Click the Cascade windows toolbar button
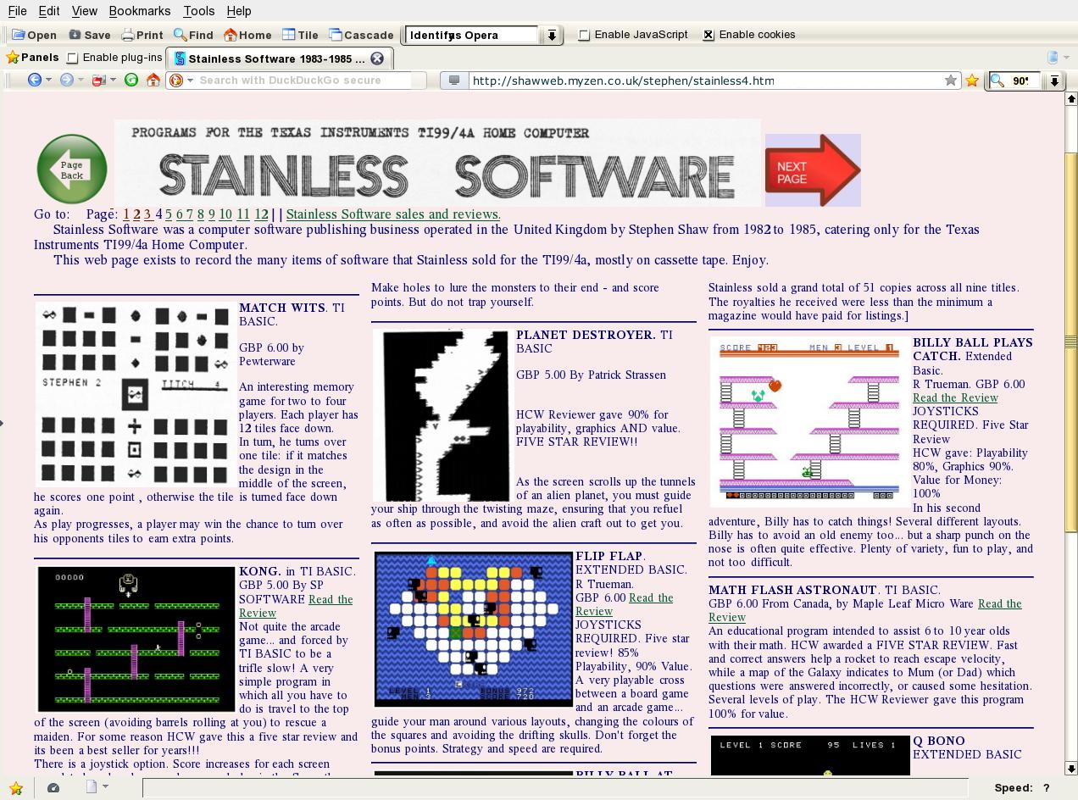The height and width of the screenshot is (800, 1078). pos(361,35)
